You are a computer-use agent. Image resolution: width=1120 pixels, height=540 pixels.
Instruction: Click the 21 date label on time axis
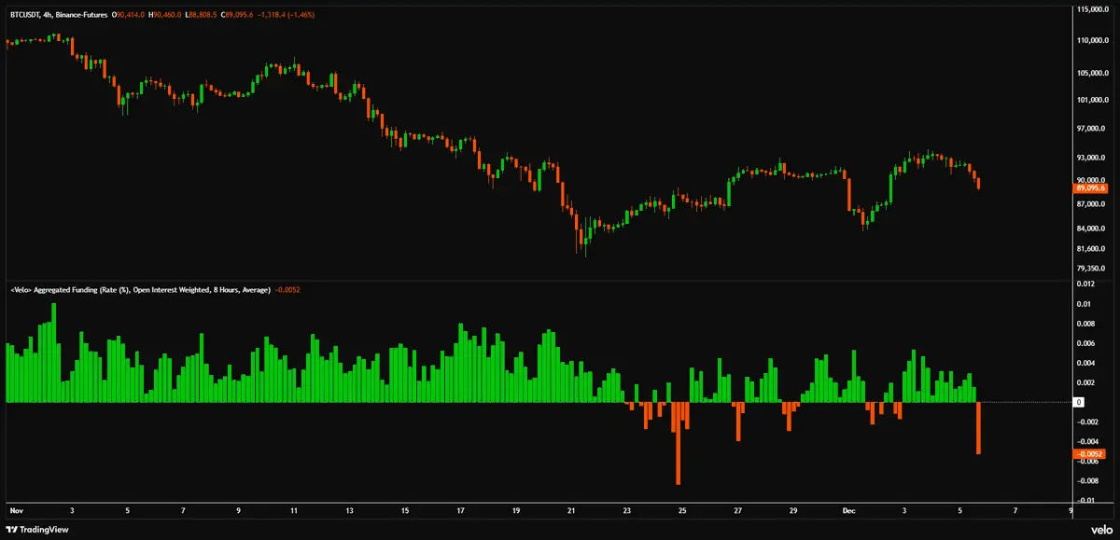coord(572,511)
